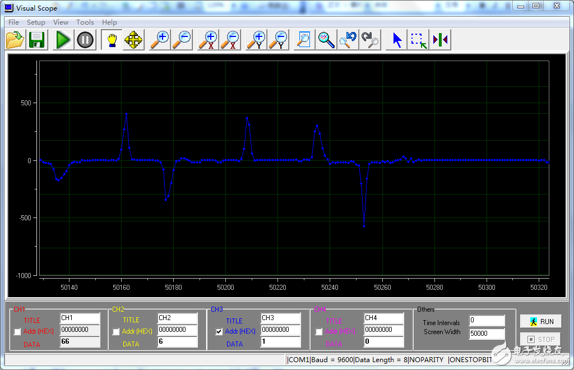Uncheck CH3 Addr (HEX) checkbox
This screenshot has height=370, width=574.
[219, 332]
